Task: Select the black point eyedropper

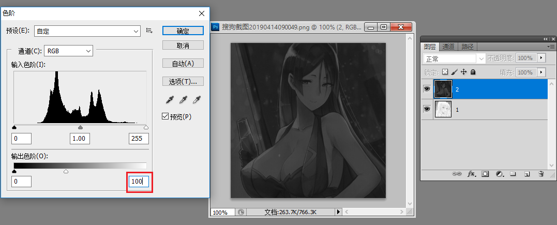Action: (170, 100)
